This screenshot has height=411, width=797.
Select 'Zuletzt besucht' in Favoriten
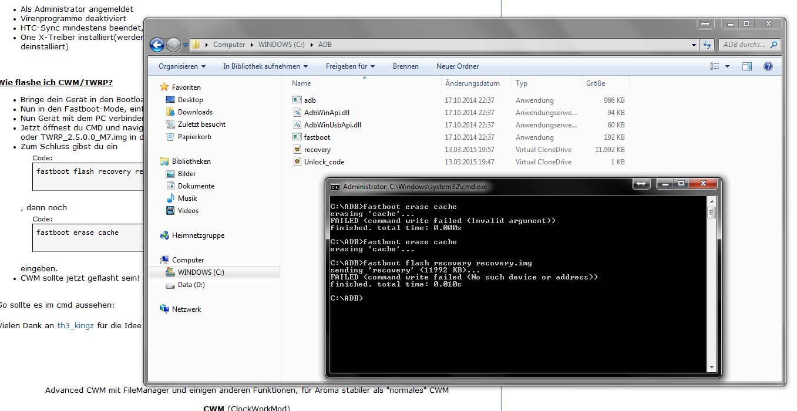pos(201,124)
